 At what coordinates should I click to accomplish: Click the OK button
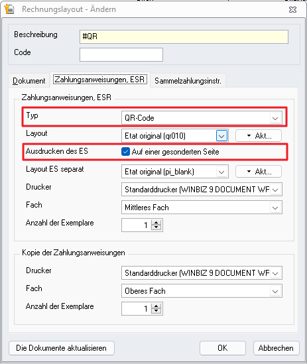tap(223, 347)
